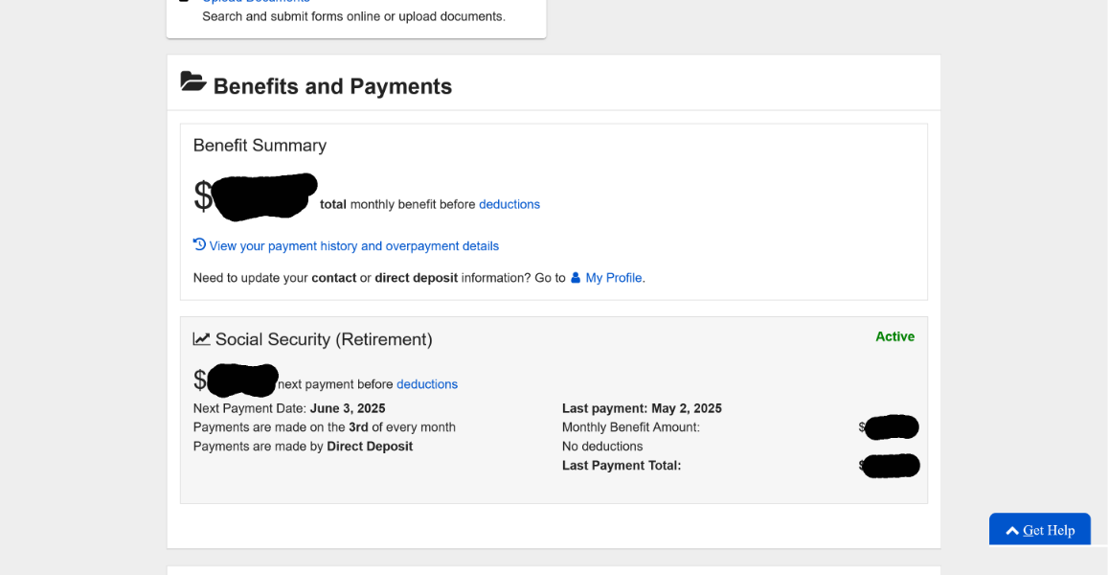Go to the My Profile link
The image size is (1108, 575).
[x=613, y=278]
